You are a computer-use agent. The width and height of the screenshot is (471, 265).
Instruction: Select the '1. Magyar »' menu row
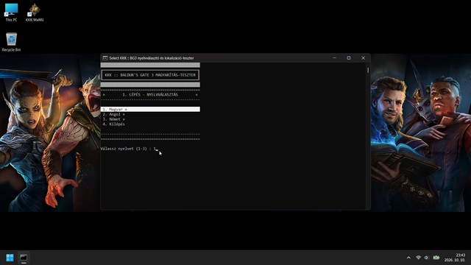click(x=150, y=110)
